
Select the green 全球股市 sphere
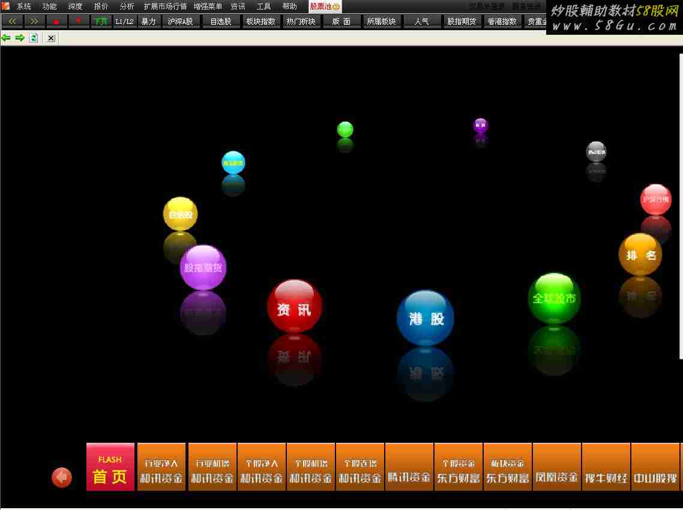coord(554,298)
